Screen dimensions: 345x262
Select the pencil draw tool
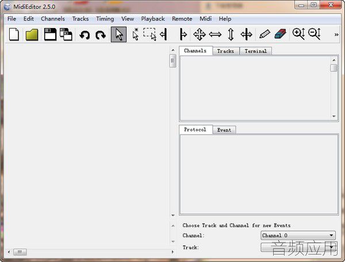(264, 34)
